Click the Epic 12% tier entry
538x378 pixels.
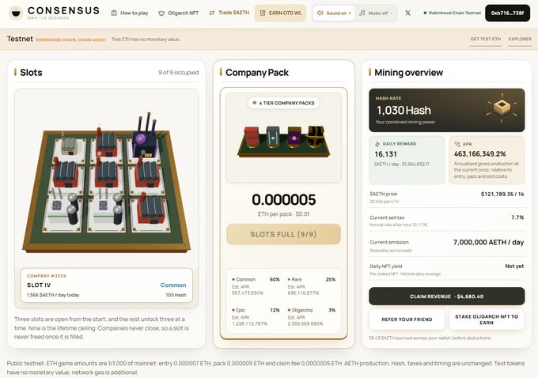coord(256,316)
